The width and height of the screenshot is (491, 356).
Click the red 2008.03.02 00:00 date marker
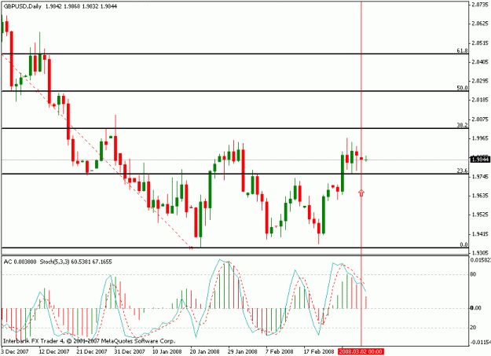361,351
